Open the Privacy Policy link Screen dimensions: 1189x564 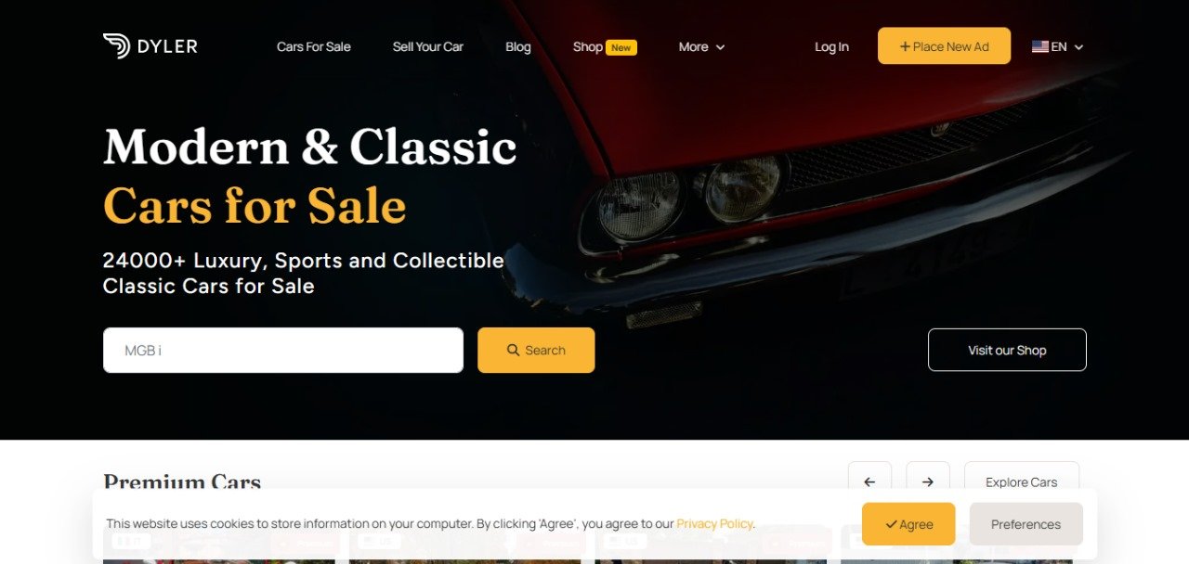(x=714, y=524)
